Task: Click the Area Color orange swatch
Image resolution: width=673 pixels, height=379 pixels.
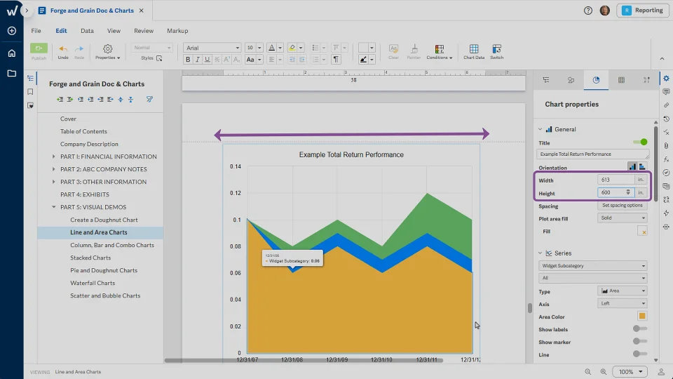Action: 642,317
